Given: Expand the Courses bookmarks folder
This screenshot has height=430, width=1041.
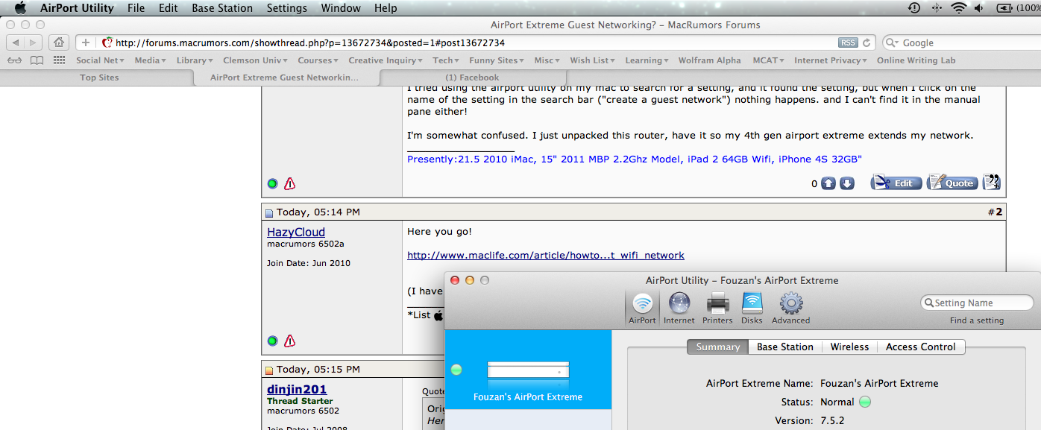Looking at the screenshot, I should (x=318, y=60).
